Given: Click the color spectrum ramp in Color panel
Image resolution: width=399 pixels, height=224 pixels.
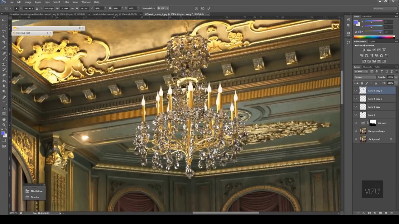Looking at the screenshot, I should 374,37.
